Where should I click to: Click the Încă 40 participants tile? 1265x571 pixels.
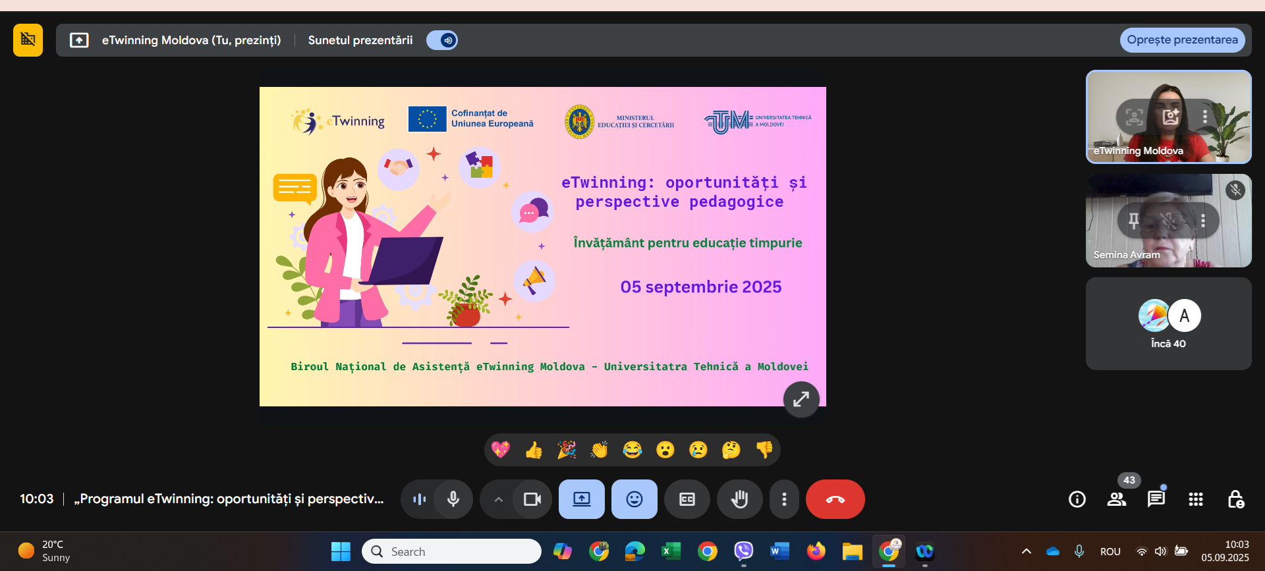click(x=1168, y=323)
